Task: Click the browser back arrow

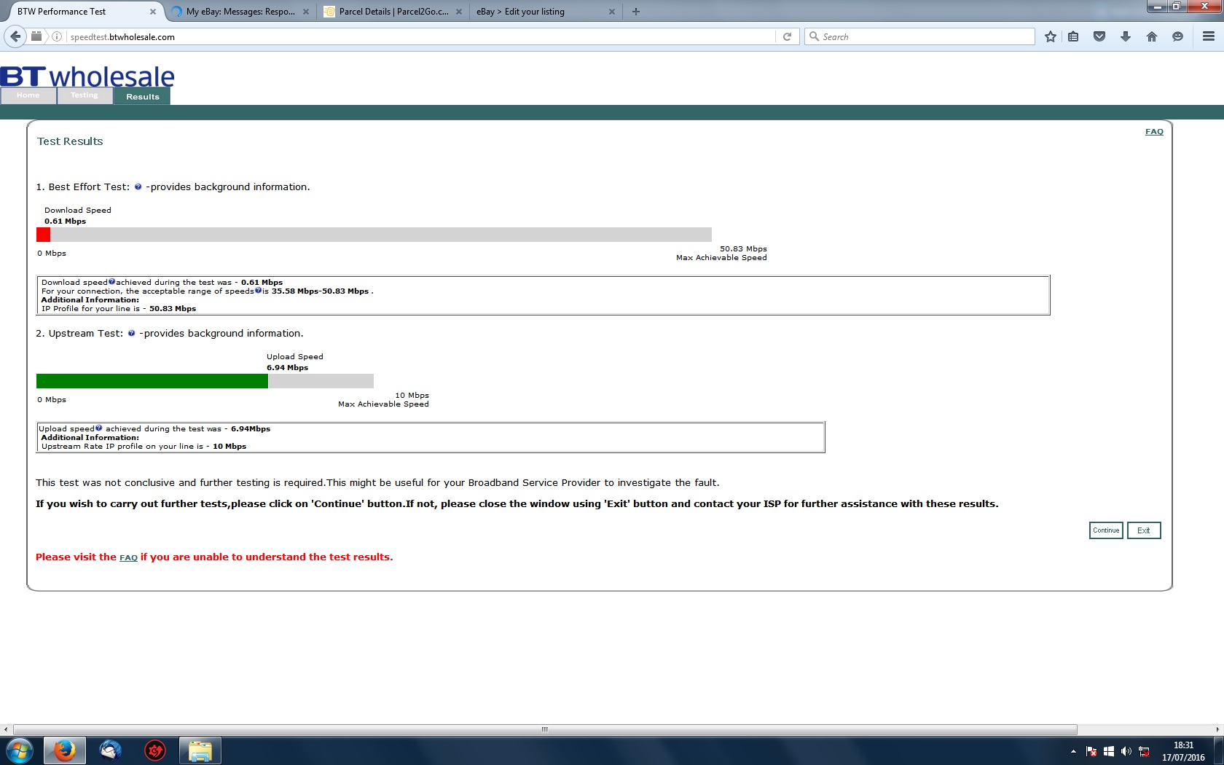Action: tap(15, 36)
